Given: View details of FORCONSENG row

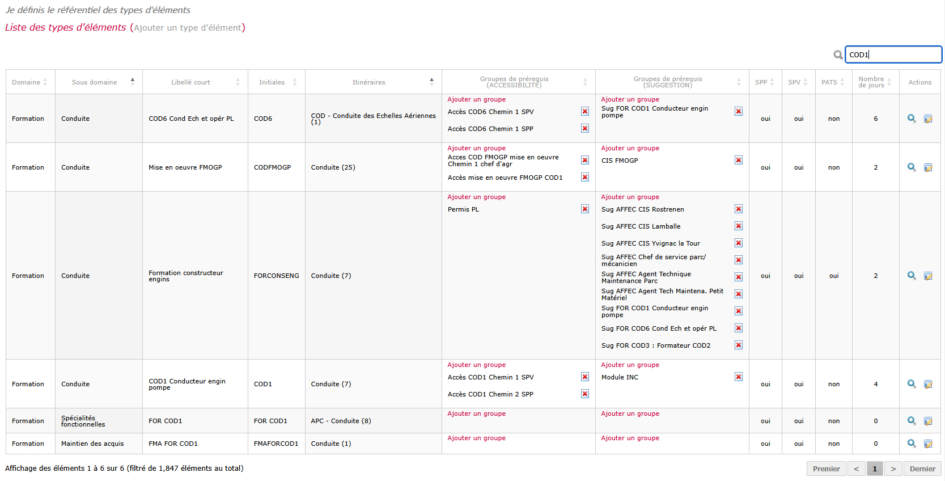Looking at the screenshot, I should point(912,276).
